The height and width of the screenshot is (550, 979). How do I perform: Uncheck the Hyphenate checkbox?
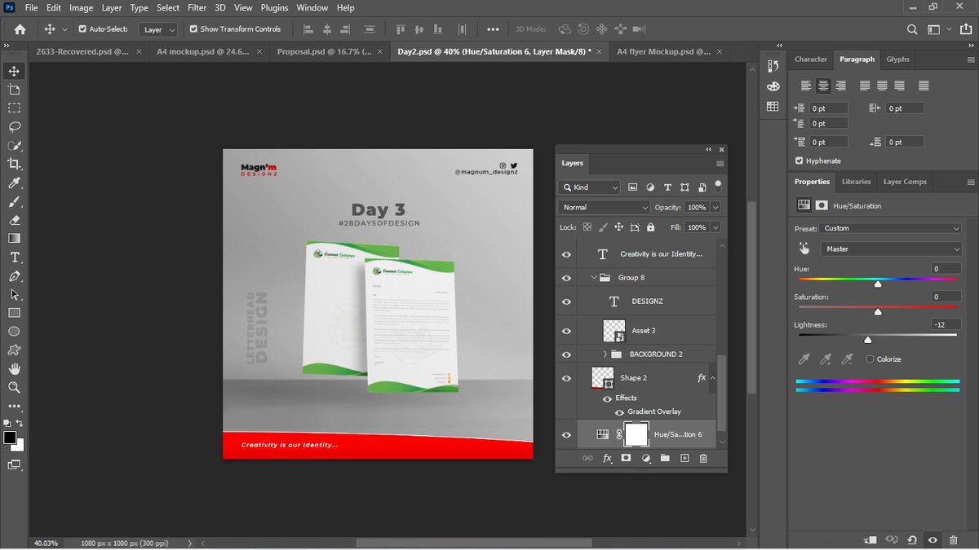pyautogui.click(x=799, y=161)
